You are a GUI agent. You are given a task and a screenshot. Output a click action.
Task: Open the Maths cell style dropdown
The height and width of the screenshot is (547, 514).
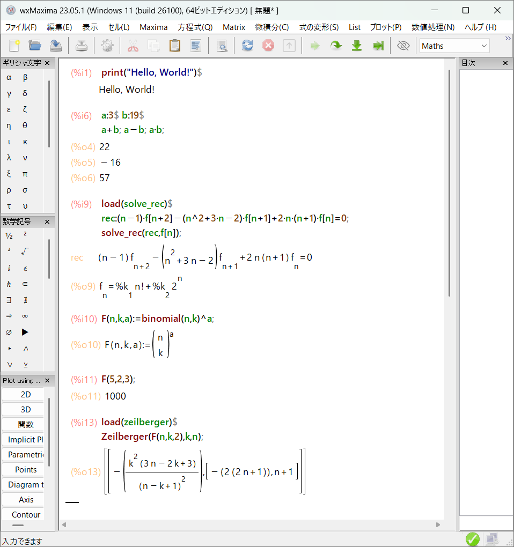454,46
